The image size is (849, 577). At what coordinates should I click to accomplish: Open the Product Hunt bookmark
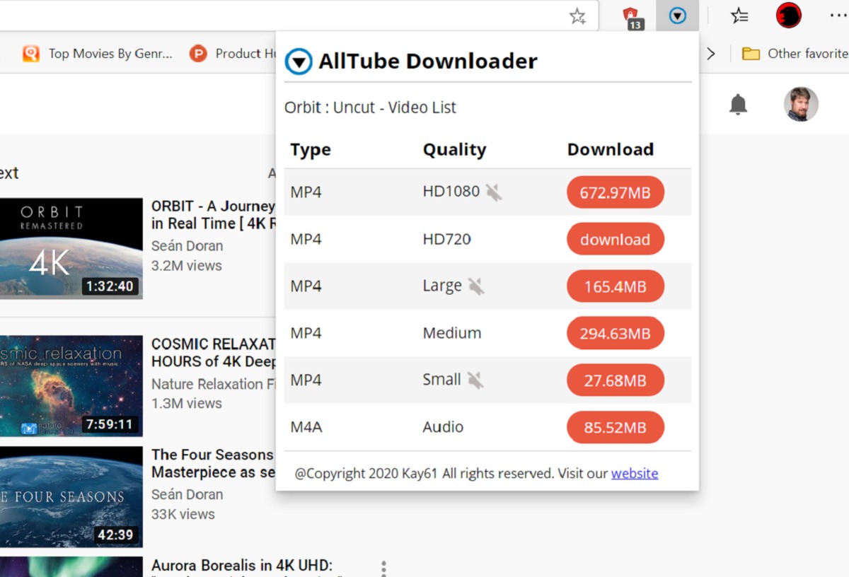coord(233,54)
